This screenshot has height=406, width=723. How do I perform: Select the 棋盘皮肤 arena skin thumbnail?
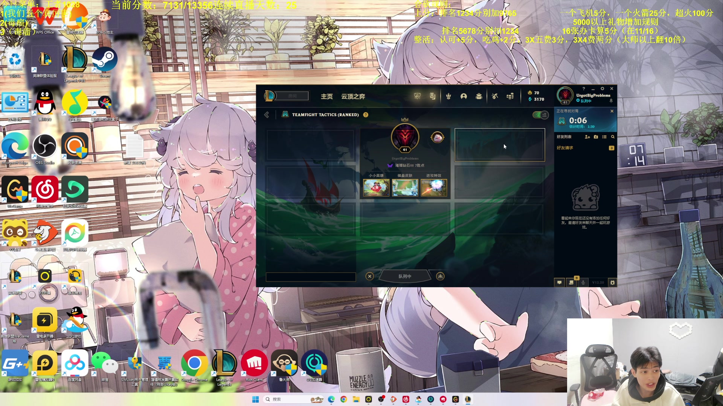405,188
